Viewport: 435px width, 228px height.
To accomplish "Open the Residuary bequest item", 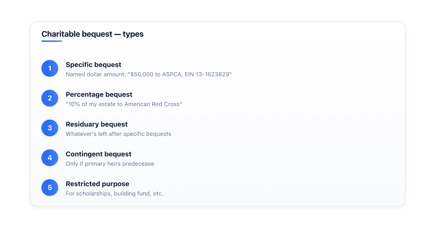I will click(x=96, y=124).
